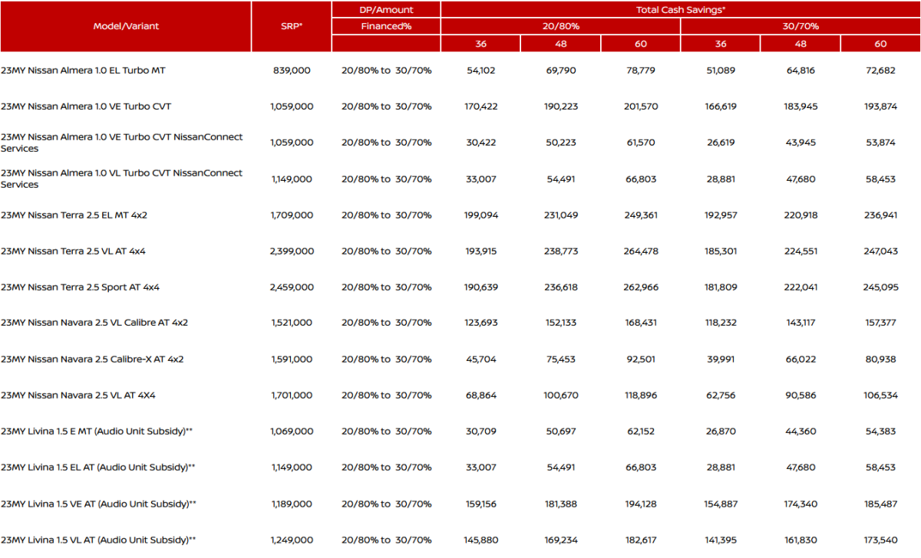Click the savings value 173,540

[880, 540]
